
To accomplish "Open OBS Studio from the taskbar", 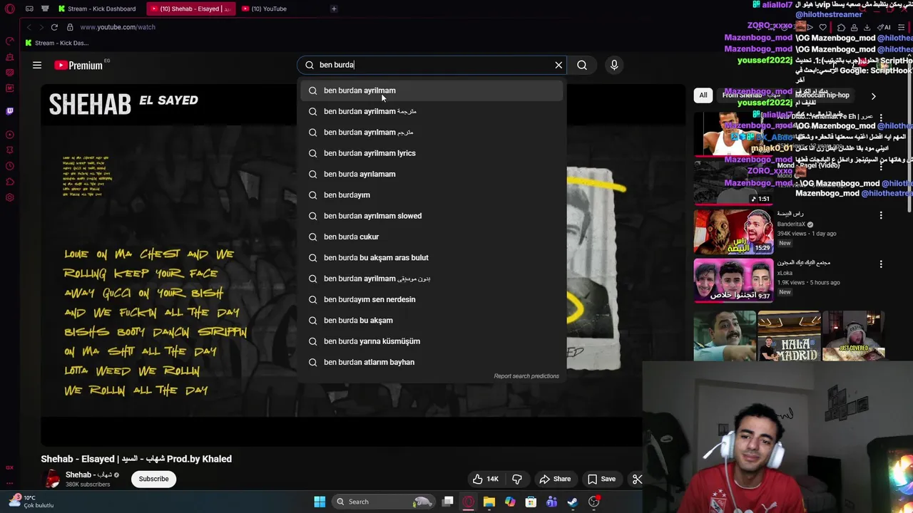I will tap(593, 502).
